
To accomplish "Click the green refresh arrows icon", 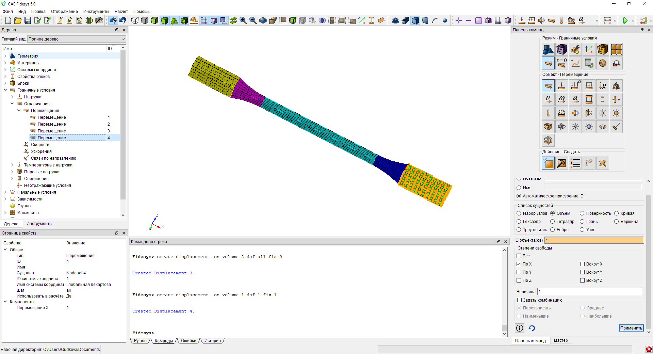I will 233,20.
